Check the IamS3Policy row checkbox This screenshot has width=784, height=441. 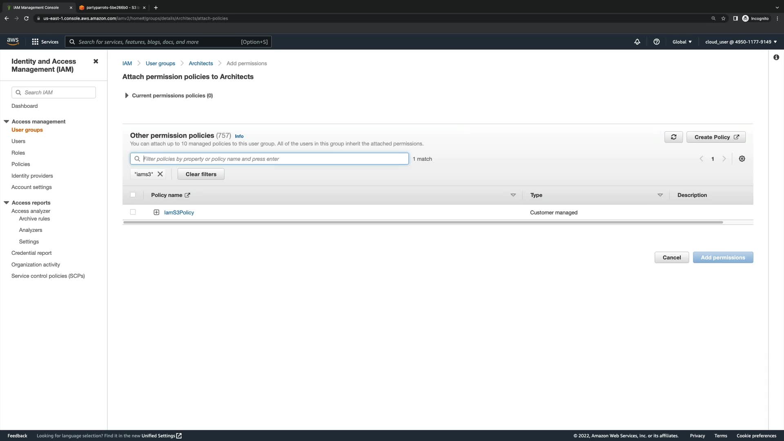pyautogui.click(x=133, y=212)
